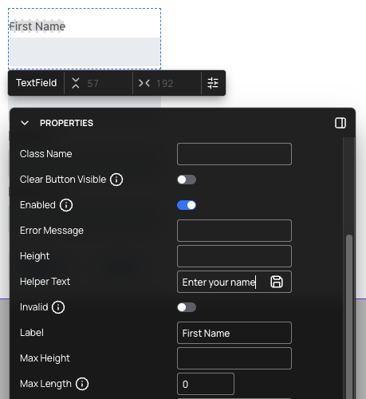Click the First Name label on the canvas
The height and width of the screenshot is (399, 366).
pyautogui.click(x=37, y=26)
